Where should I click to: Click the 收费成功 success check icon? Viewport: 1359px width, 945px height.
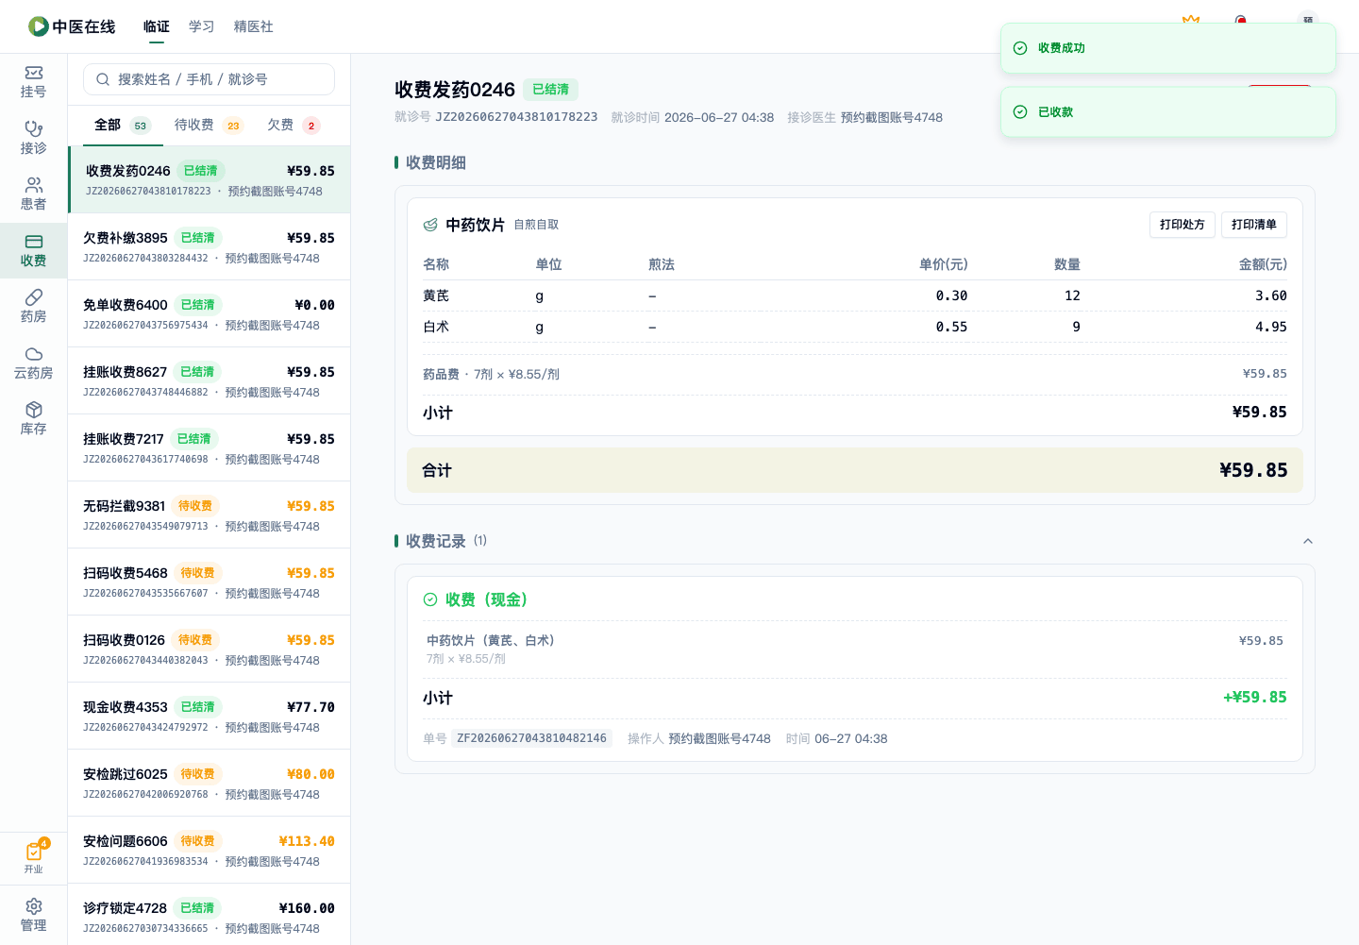click(x=1020, y=48)
